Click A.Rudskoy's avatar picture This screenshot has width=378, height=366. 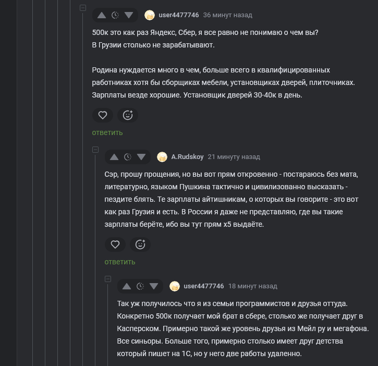(x=162, y=157)
